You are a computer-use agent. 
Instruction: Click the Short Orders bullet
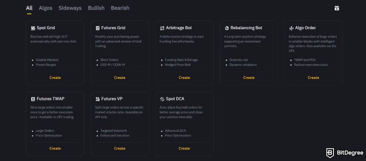click(109, 60)
